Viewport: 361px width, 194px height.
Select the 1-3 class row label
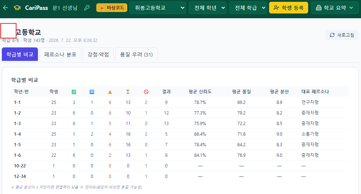tap(17, 124)
